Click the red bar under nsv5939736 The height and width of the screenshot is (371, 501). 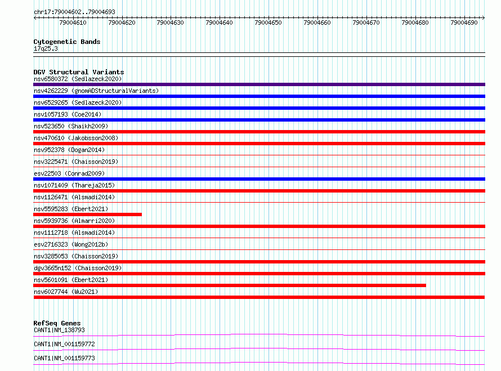pyautogui.click(x=259, y=226)
